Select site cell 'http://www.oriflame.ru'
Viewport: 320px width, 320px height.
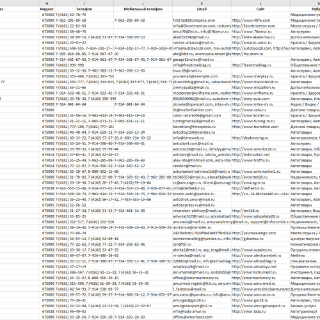click(260, 93)
